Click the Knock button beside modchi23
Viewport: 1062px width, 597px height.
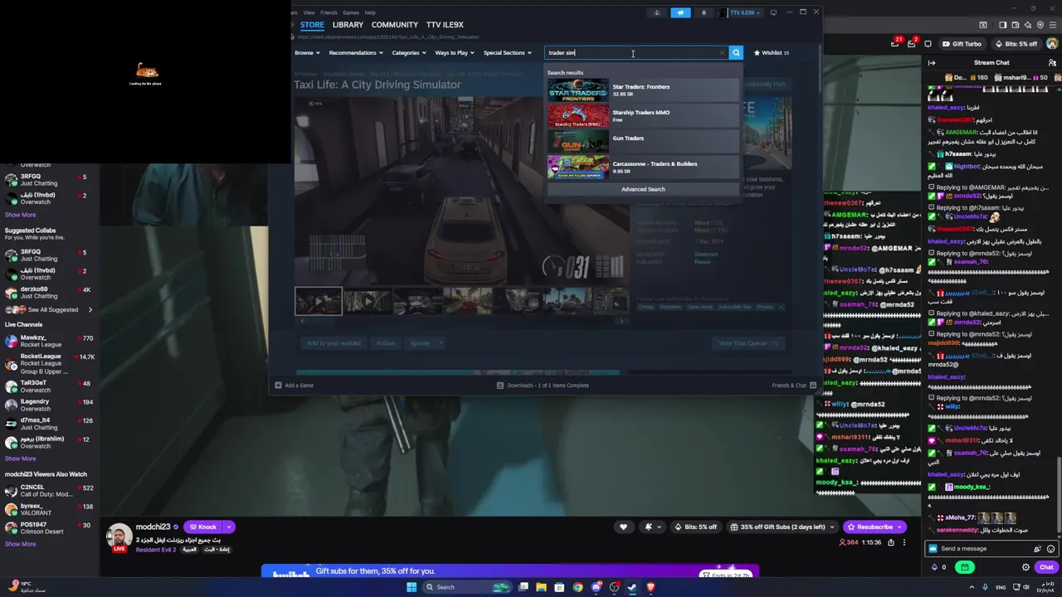click(202, 527)
